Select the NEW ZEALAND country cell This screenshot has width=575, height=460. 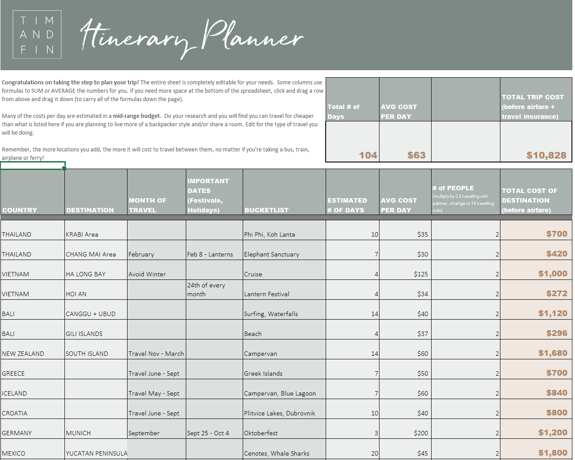pos(33,349)
